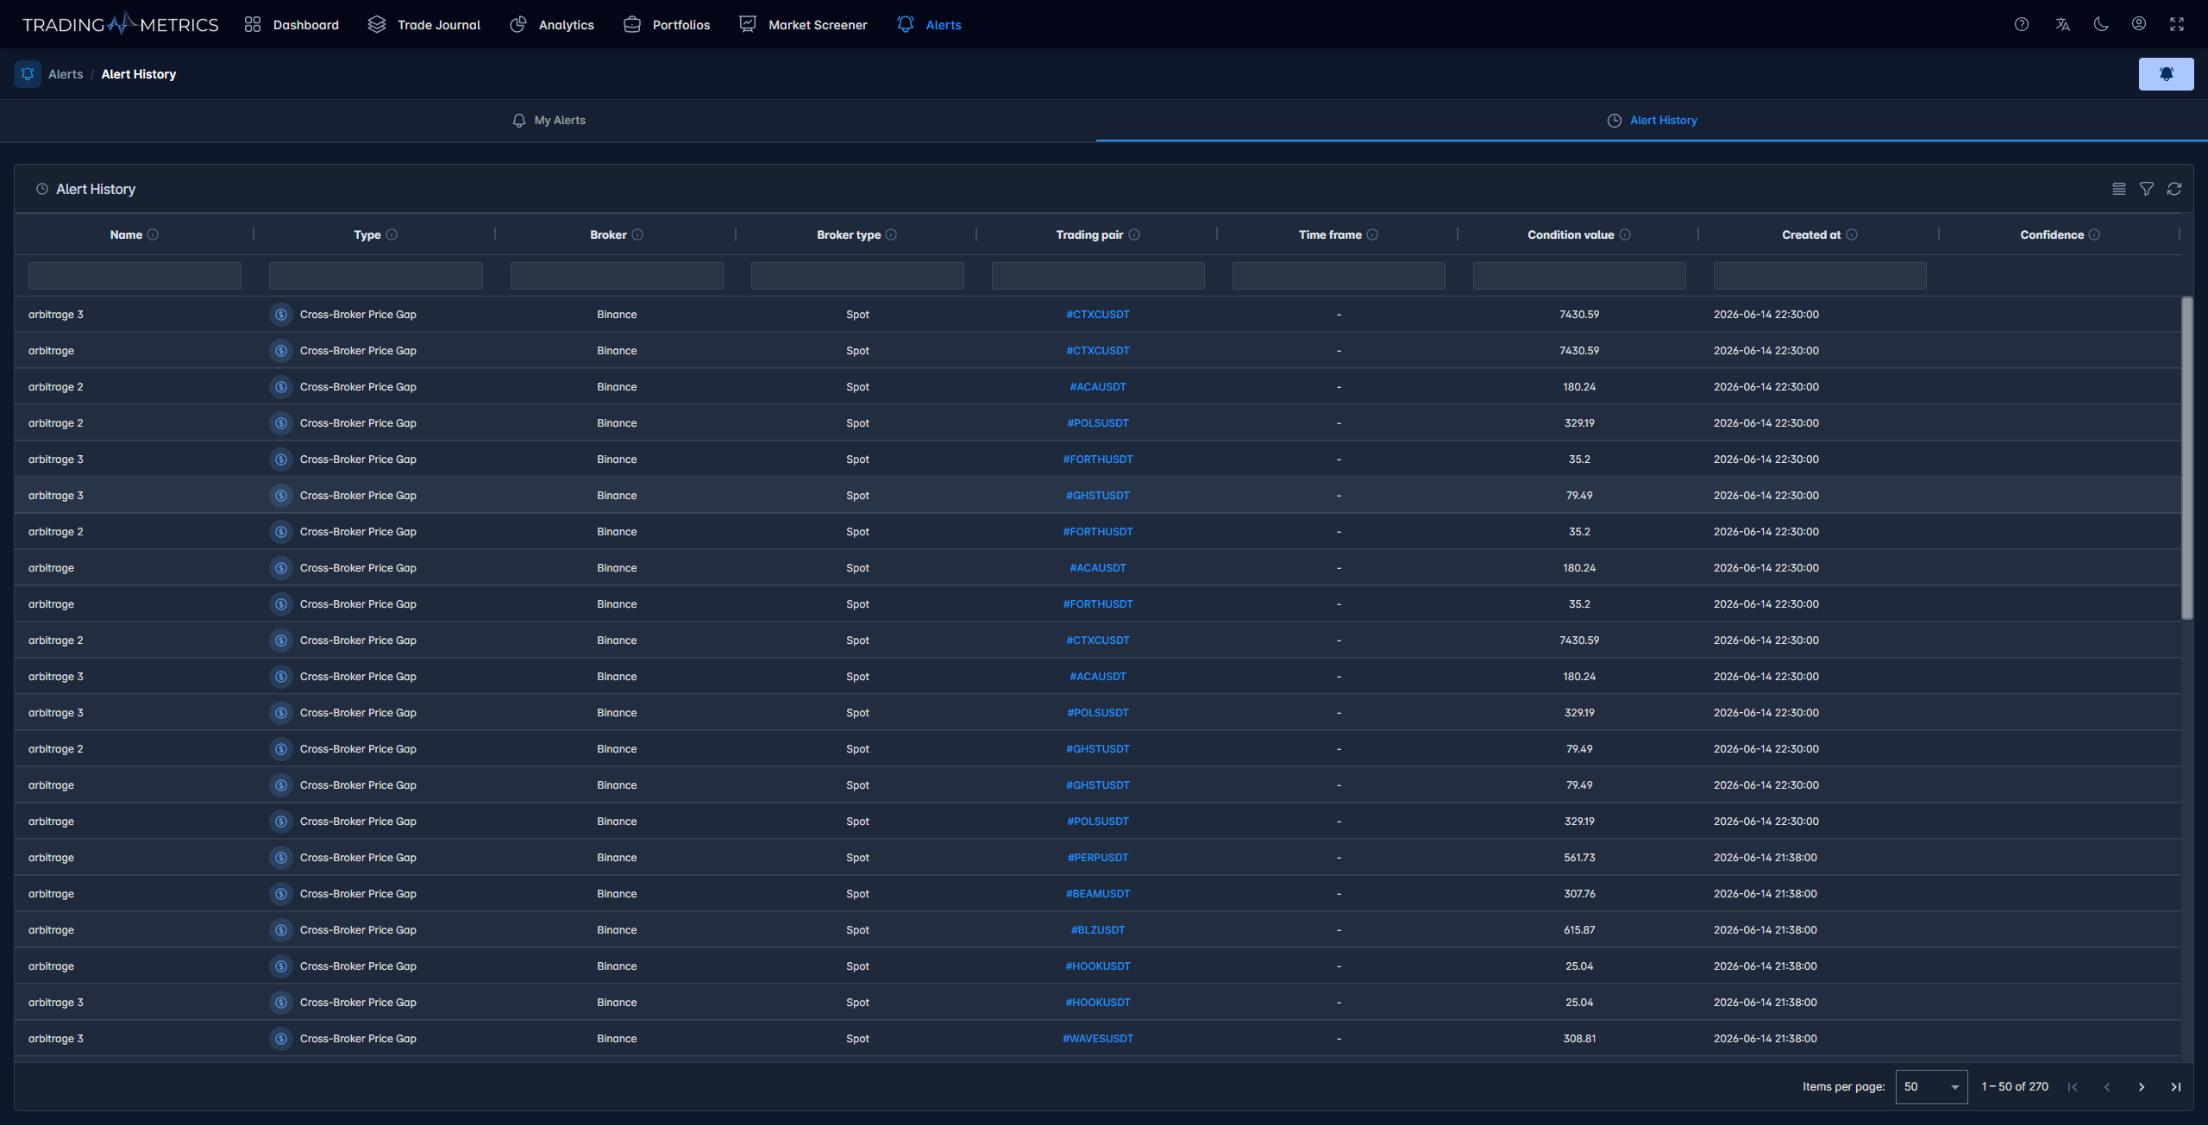Open the Dashboard navigation item
The image size is (2208, 1125).
click(x=292, y=24)
